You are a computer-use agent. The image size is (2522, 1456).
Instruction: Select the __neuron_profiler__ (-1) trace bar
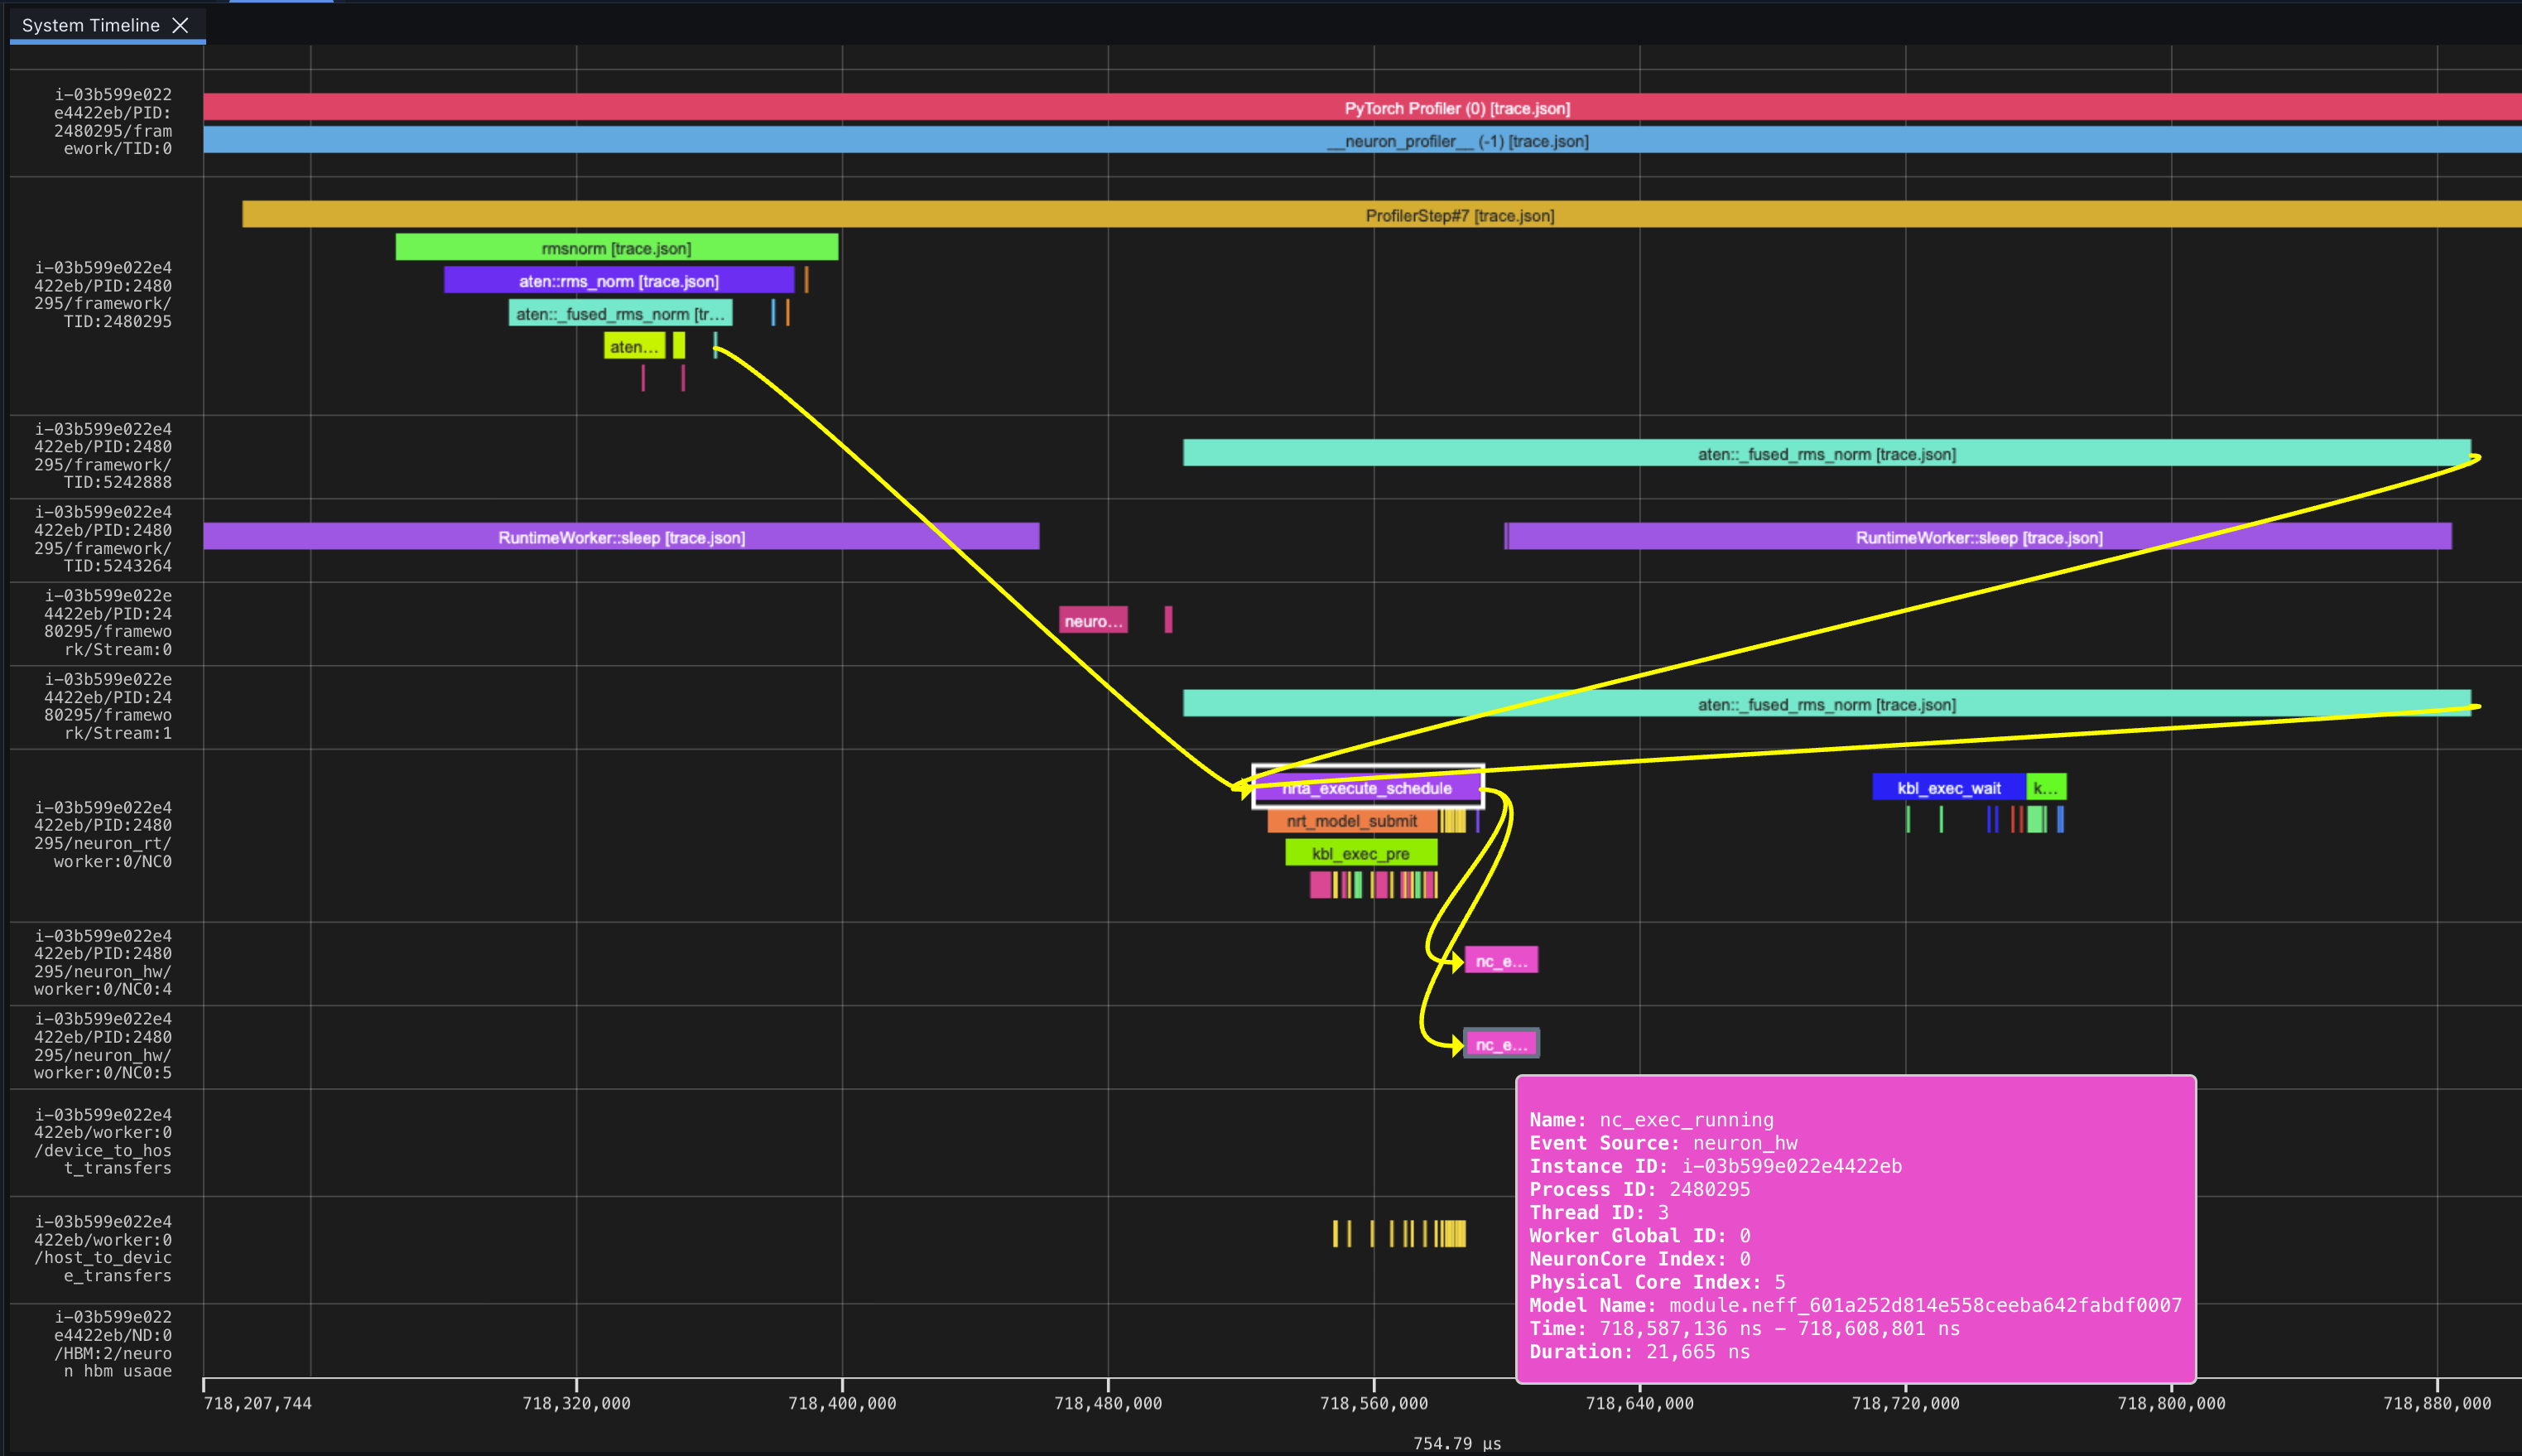(1363, 140)
